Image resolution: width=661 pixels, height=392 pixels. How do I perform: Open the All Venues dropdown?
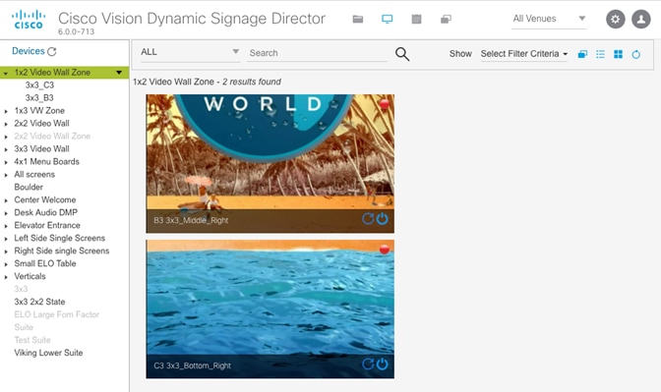click(549, 19)
